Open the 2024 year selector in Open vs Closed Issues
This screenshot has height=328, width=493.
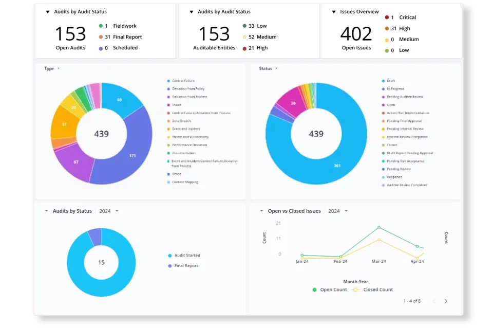pyautogui.click(x=340, y=211)
